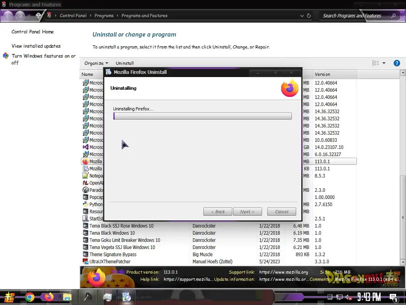Click the Search Programs and Features field
The image size is (406, 305).
click(358, 16)
